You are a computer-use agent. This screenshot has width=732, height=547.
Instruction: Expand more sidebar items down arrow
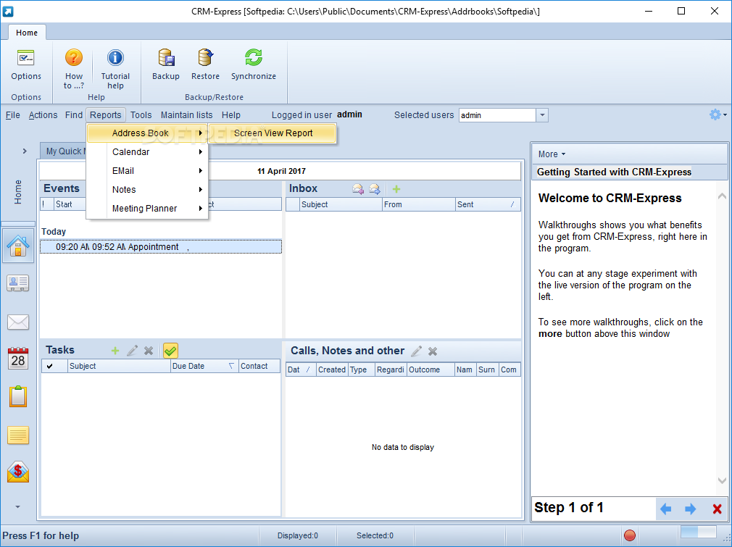pos(17,507)
